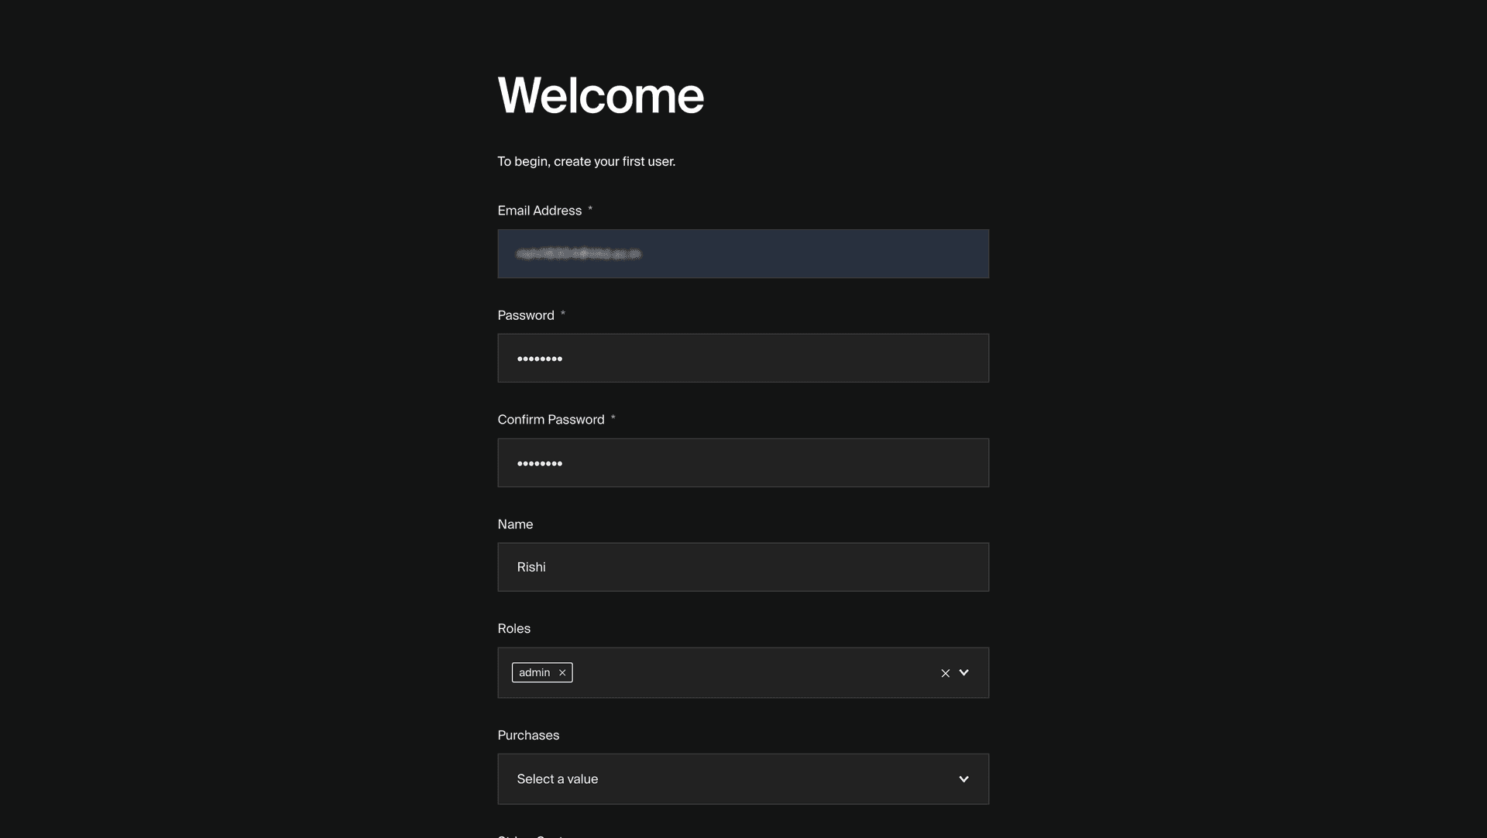Open the Purchases dropdown chevron

click(964, 779)
